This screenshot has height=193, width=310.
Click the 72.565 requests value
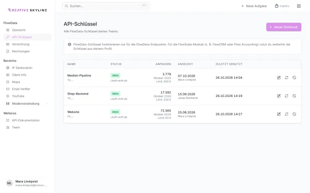point(166,110)
